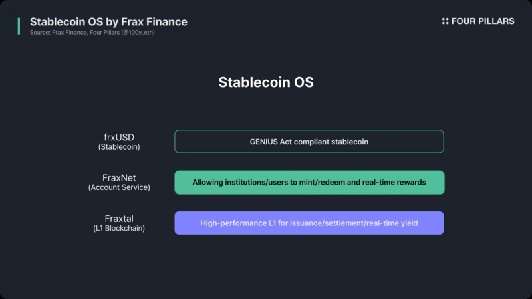Click the (L1 Blockchain) sublabel under Fraxtal
532x299 pixels.
[120, 228]
